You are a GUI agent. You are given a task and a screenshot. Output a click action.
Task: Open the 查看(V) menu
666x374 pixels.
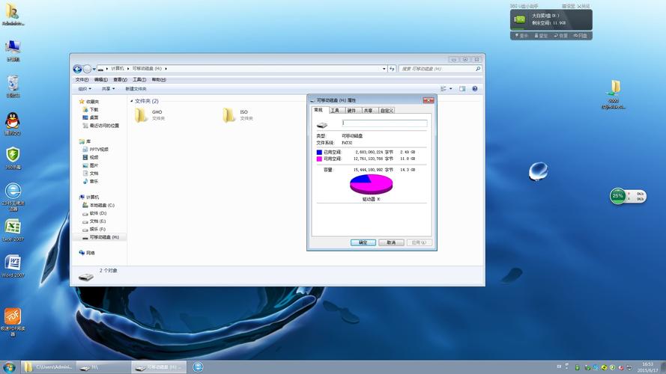click(x=118, y=79)
